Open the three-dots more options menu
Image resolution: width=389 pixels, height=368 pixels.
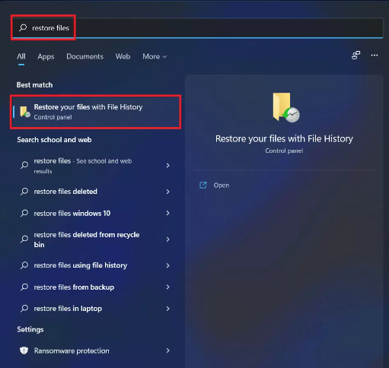coord(375,55)
